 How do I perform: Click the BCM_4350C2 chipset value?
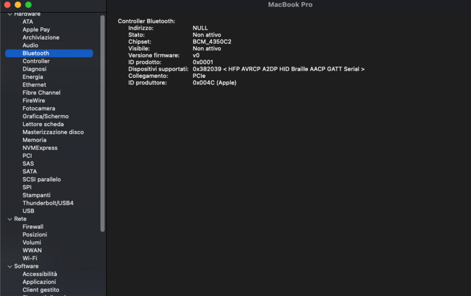click(x=212, y=41)
